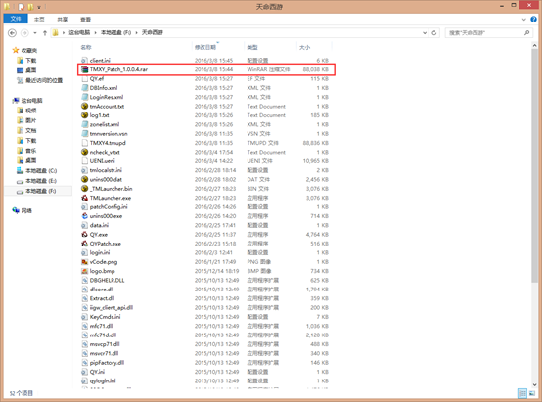Expand address bar history dropdown
The height and width of the screenshot is (402, 542).
425,33
